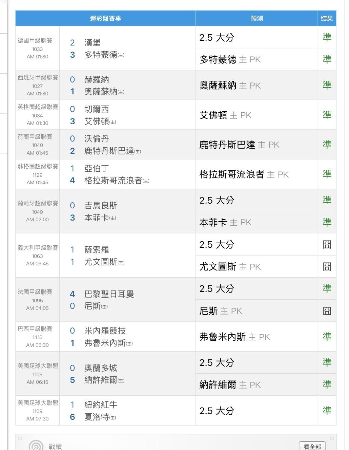Screen dimensions: 349x450
Task: Select team name 多特蒙德 in match list
Action: (101, 55)
